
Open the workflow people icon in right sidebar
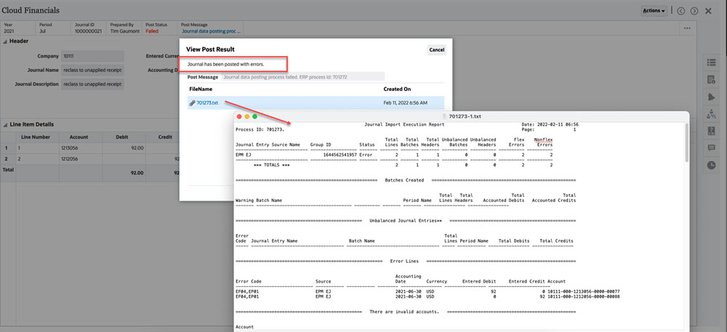711,114
